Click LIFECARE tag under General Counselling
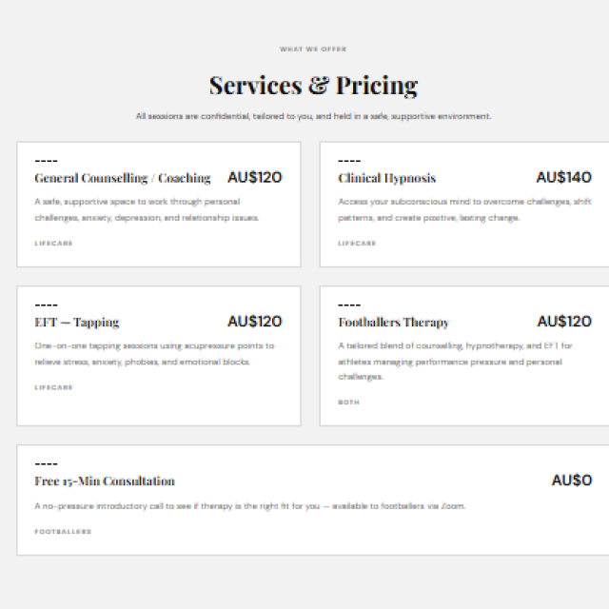The image size is (609, 609). click(53, 244)
